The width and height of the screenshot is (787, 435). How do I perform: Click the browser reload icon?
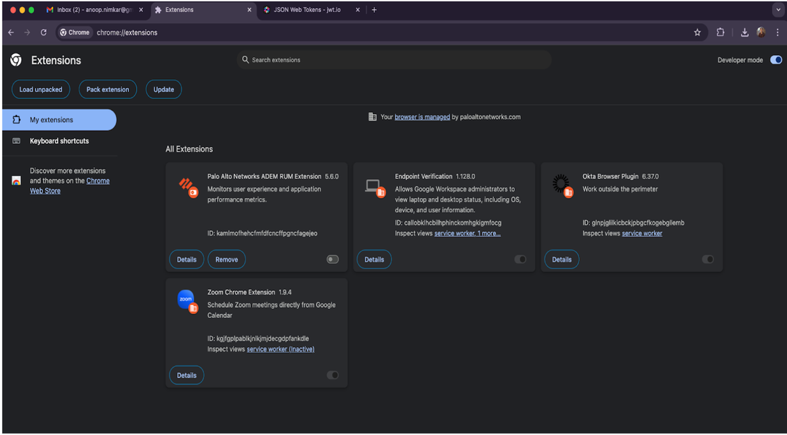43,32
